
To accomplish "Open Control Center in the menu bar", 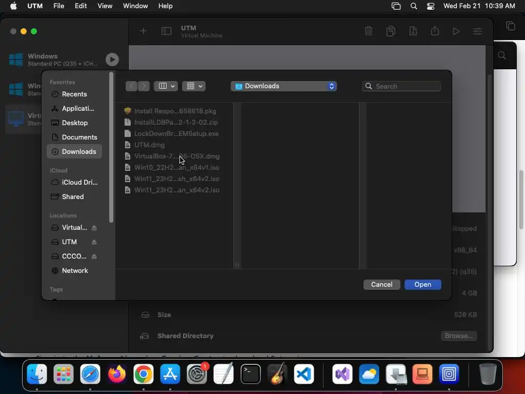I will (431, 6).
